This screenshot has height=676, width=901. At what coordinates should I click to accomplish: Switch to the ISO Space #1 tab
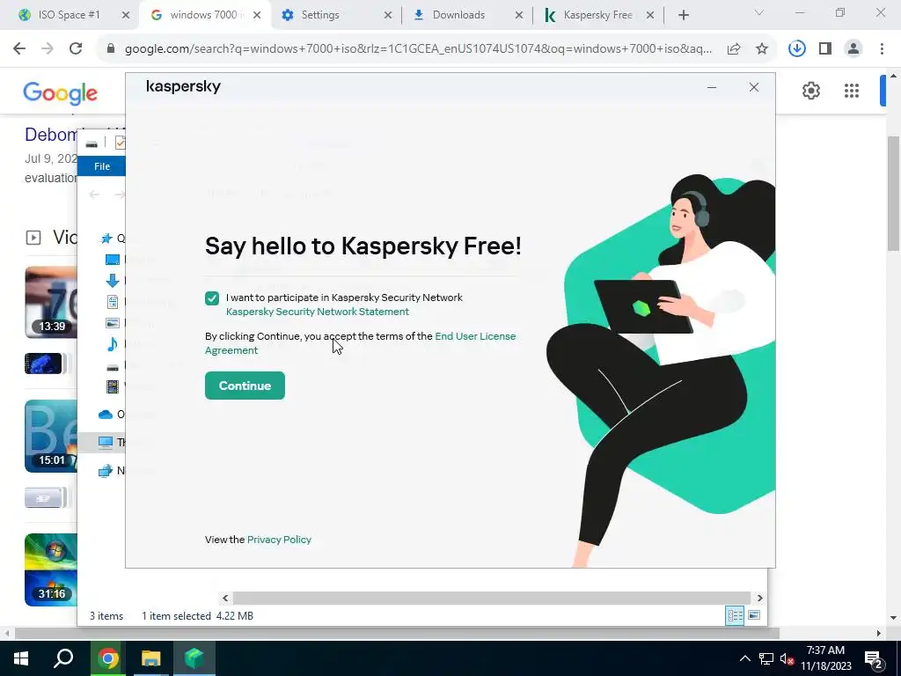click(x=69, y=15)
